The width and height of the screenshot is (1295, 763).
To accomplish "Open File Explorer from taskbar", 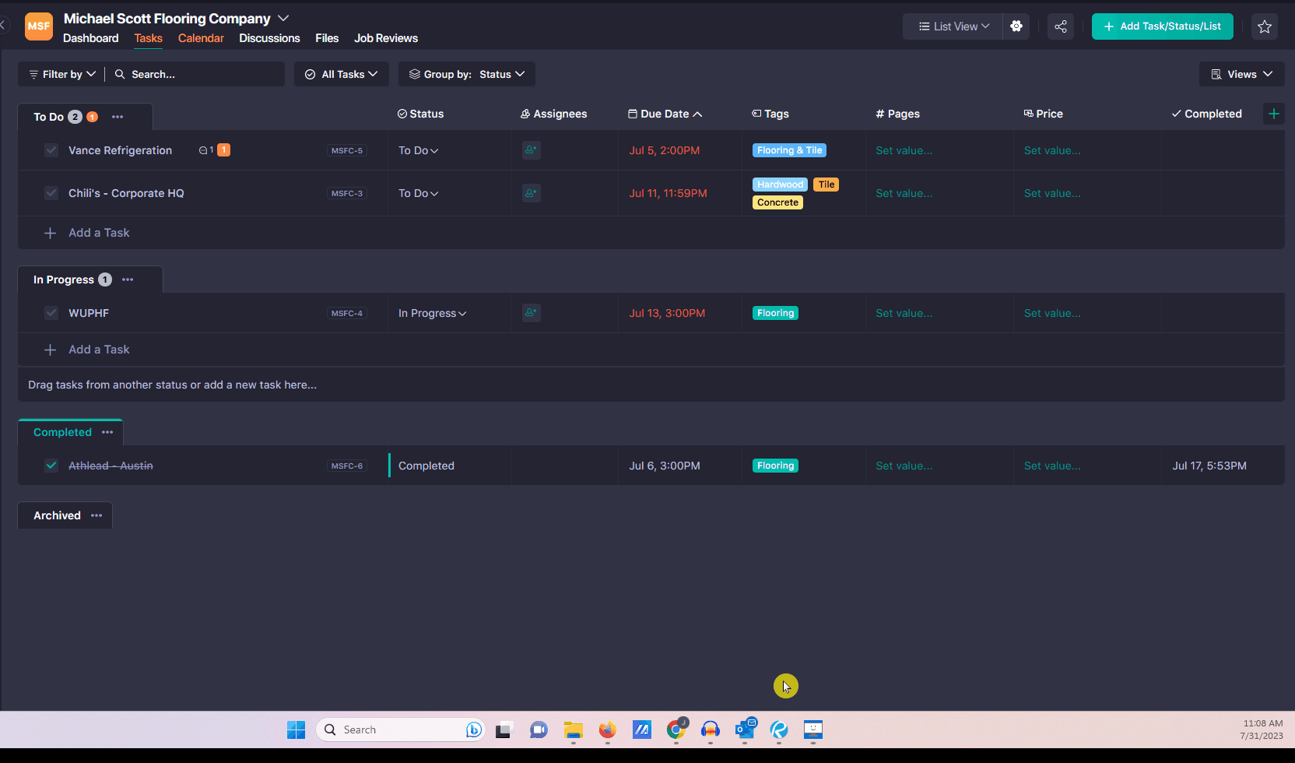I will [574, 730].
